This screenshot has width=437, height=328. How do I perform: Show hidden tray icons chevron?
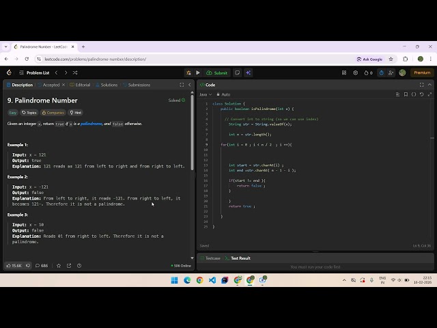344,280
